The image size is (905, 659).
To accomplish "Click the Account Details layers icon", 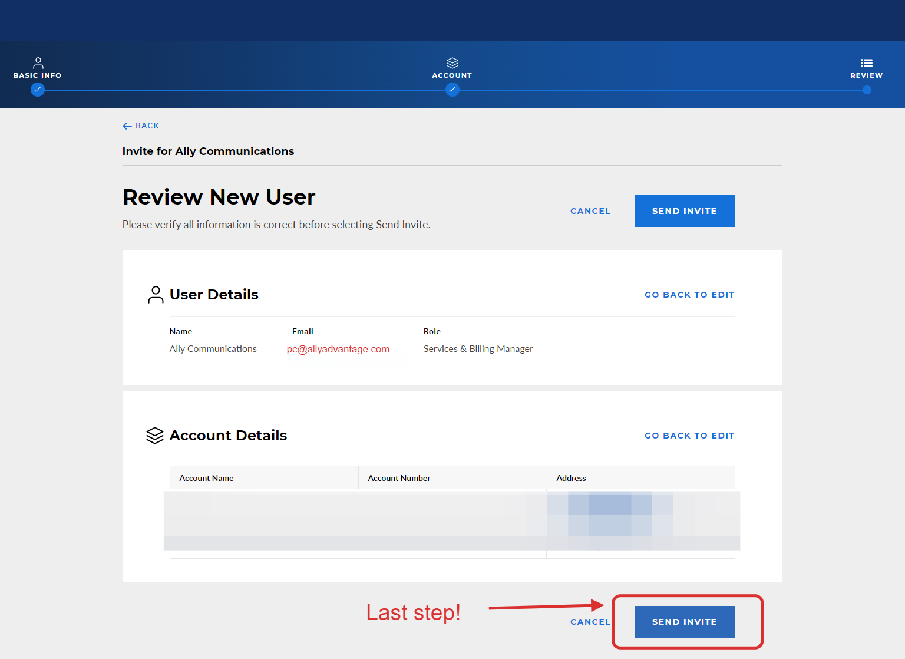I will coord(155,436).
